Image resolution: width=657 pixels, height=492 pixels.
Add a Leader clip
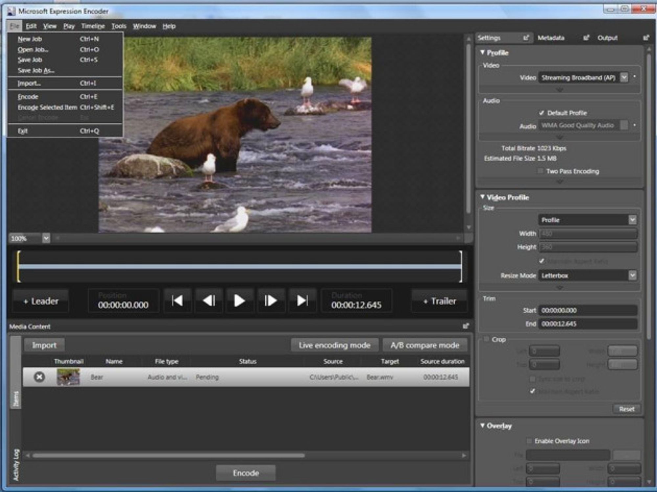(41, 301)
